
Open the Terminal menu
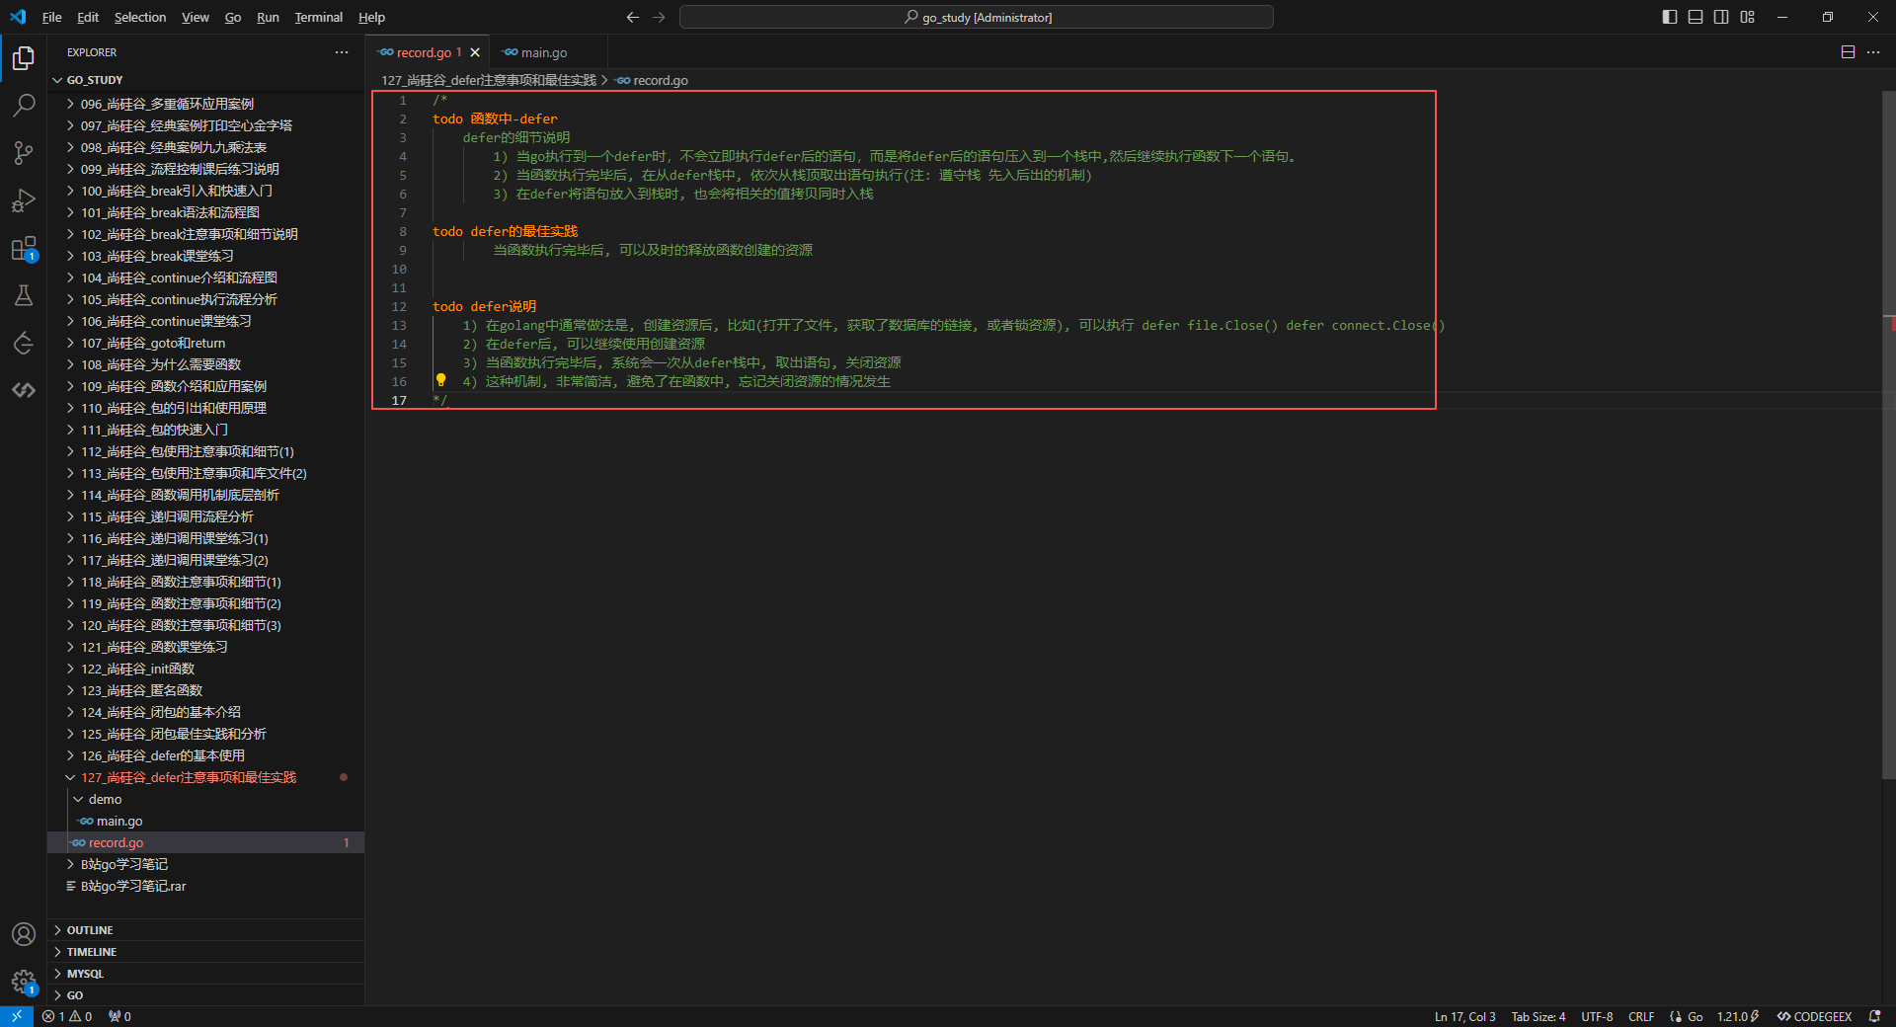[318, 17]
